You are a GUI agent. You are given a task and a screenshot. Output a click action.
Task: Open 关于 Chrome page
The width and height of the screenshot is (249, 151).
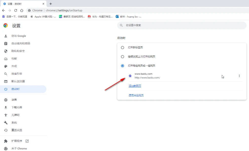pos(23,149)
